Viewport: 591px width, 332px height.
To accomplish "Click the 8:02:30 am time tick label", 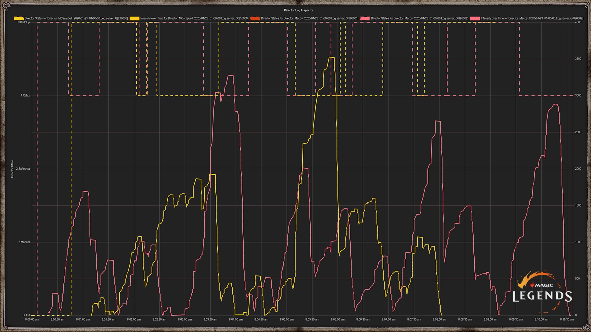I will click(x=159, y=320).
